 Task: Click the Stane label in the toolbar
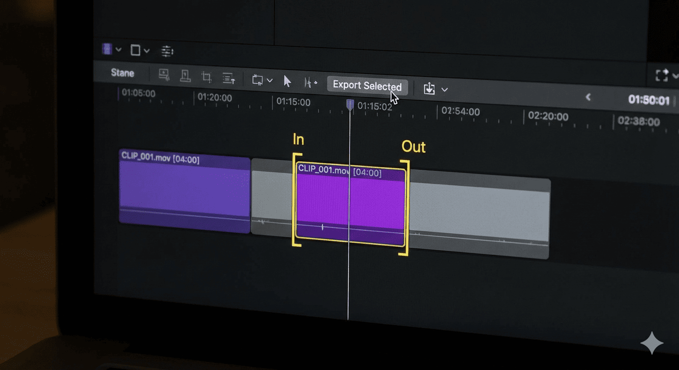(x=122, y=73)
